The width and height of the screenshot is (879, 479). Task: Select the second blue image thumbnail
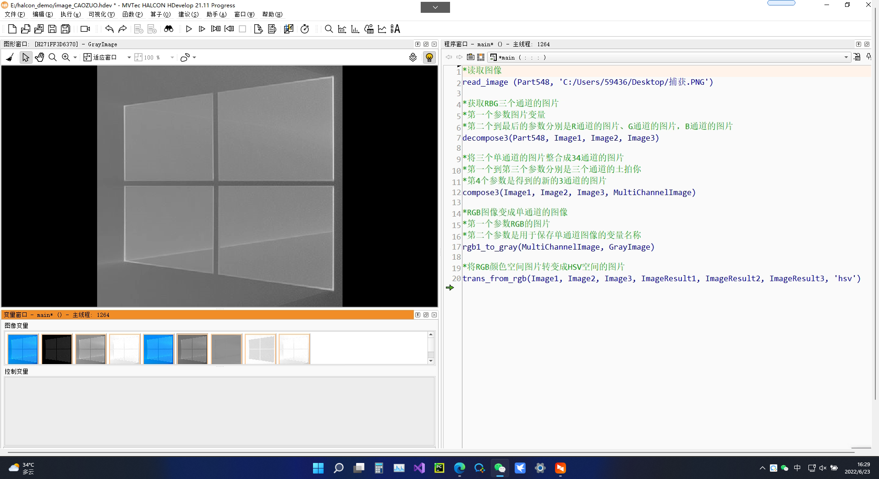pos(159,349)
